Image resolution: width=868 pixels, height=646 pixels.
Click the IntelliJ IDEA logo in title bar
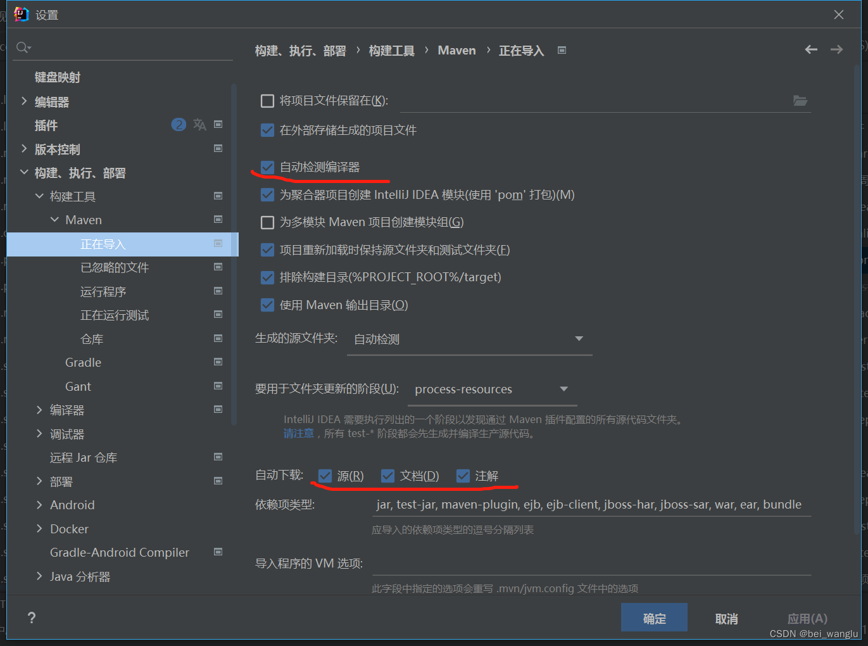point(21,15)
